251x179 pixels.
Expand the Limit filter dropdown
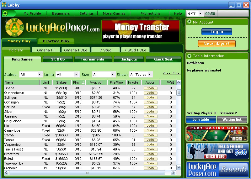point(67,74)
